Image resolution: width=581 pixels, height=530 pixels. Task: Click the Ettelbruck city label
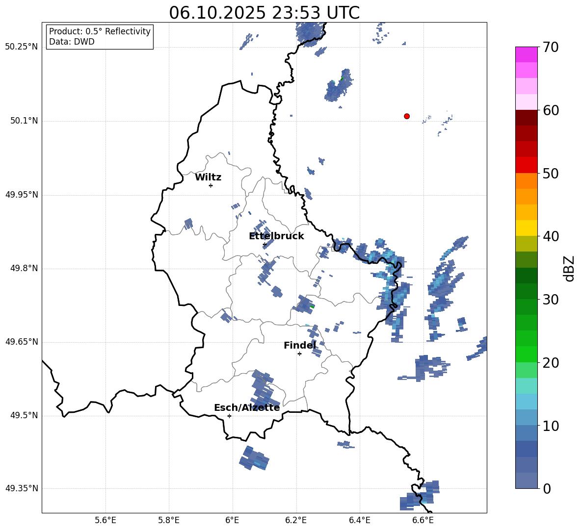[276, 236]
